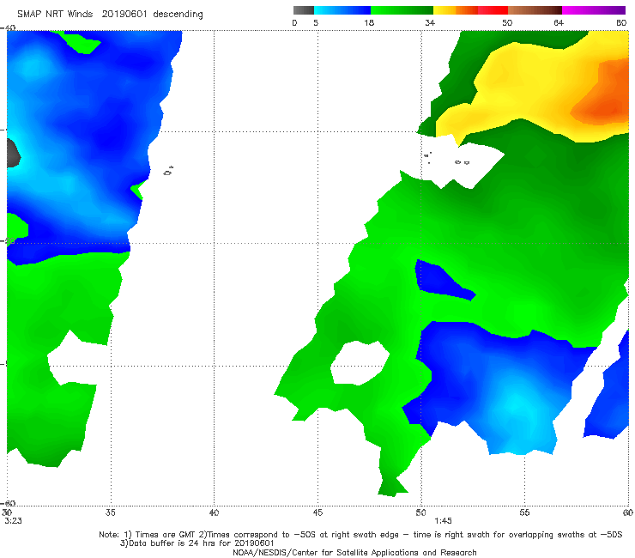Screen dimensions: 635x558
Task: Click the color bar label '50'
Action: (x=507, y=22)
